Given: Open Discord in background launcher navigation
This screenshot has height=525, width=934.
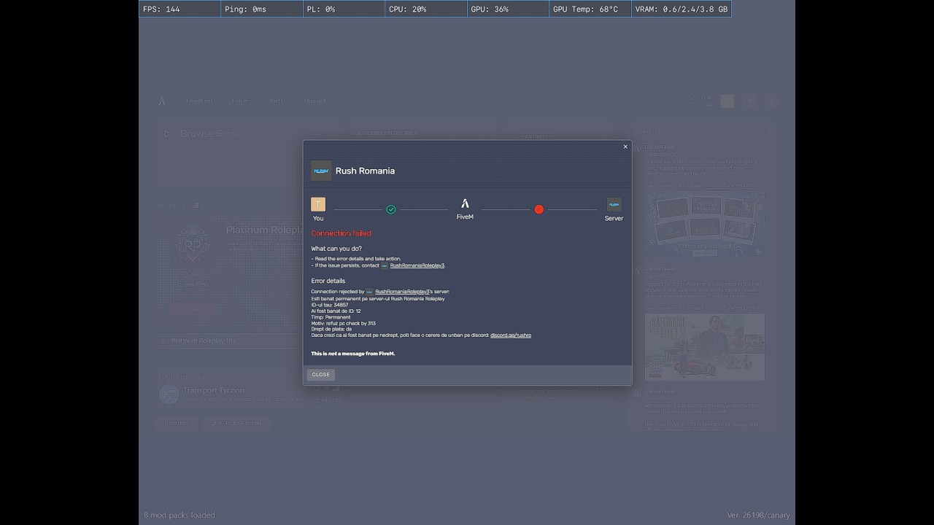Looking at the screenshot, I should 314,101.
